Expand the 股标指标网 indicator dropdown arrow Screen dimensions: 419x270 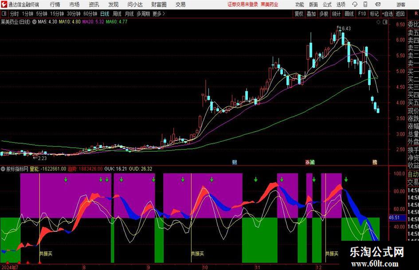tap(3, 169)
